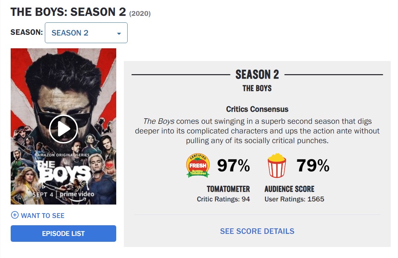Click The Boys: Season 2 page title
This screenshot has width=398, height=258.
(68, 12)
